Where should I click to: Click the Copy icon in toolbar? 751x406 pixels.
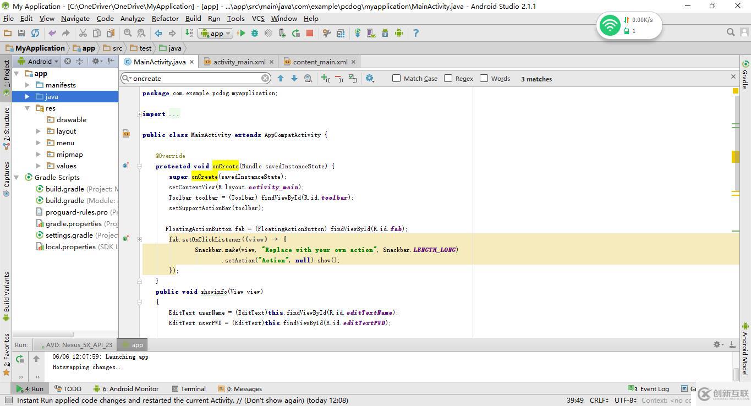[x=97, y=33]
